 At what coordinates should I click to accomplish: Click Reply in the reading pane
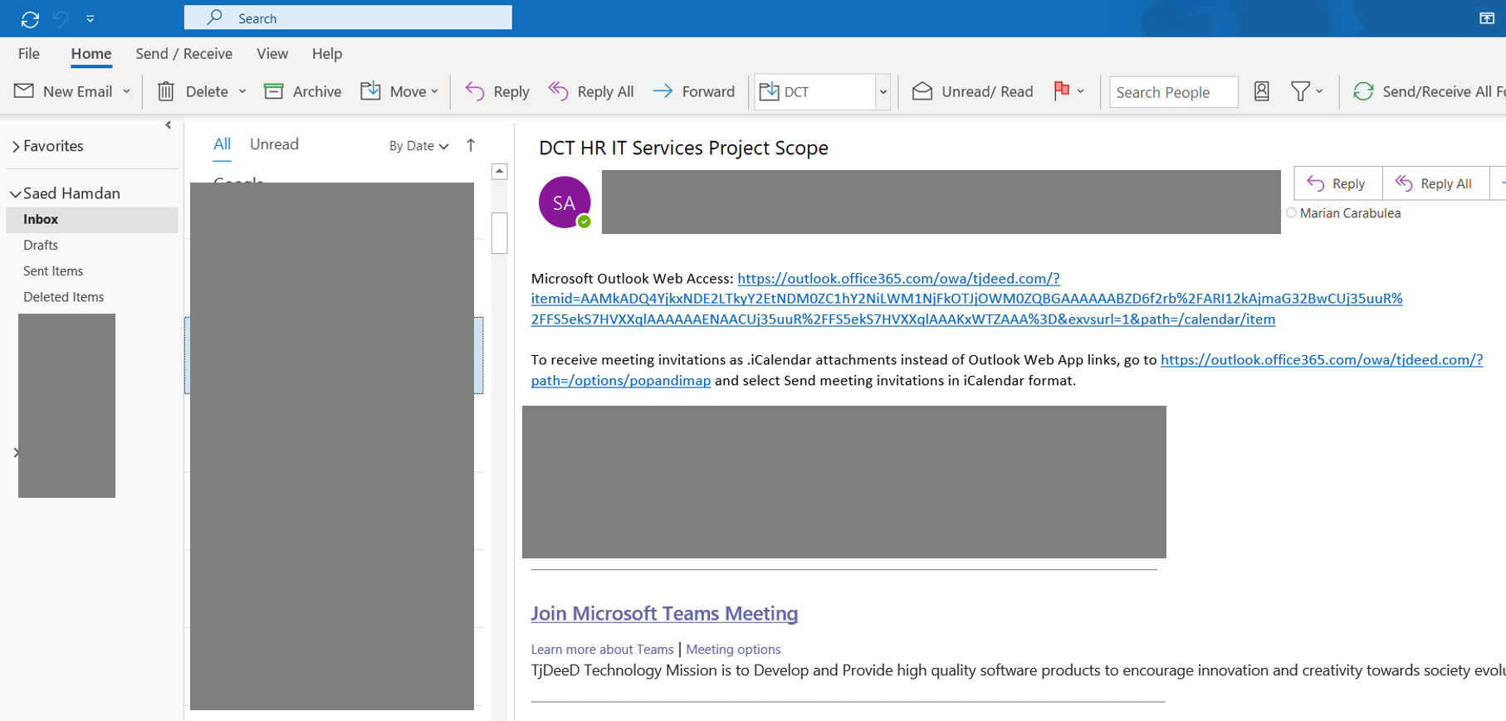point(1338,183)
